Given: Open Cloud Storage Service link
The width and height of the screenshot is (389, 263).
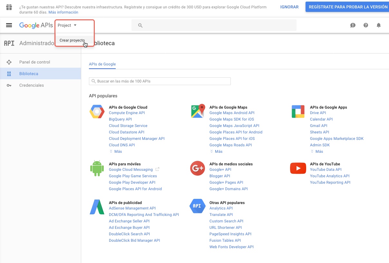Looking at the screenshot, I should pyautogui.click(x=128, y=126).
